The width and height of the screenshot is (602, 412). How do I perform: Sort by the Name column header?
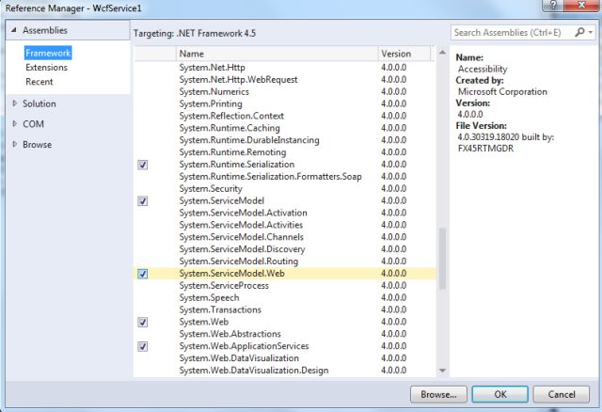pos(277,54)
